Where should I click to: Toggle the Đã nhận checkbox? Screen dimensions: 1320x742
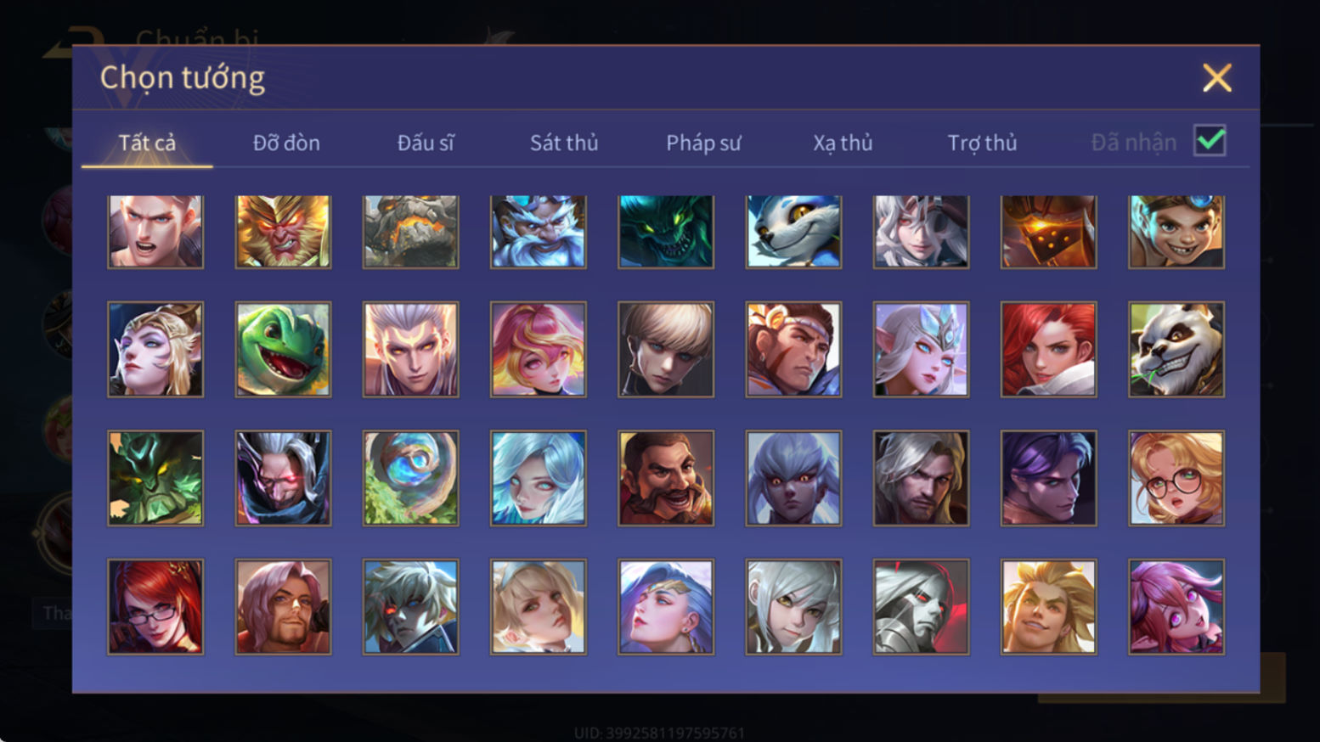[1210, 141]
